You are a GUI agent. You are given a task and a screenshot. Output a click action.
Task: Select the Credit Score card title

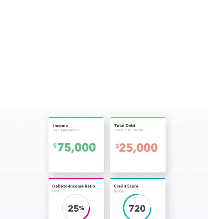[126, 186]
